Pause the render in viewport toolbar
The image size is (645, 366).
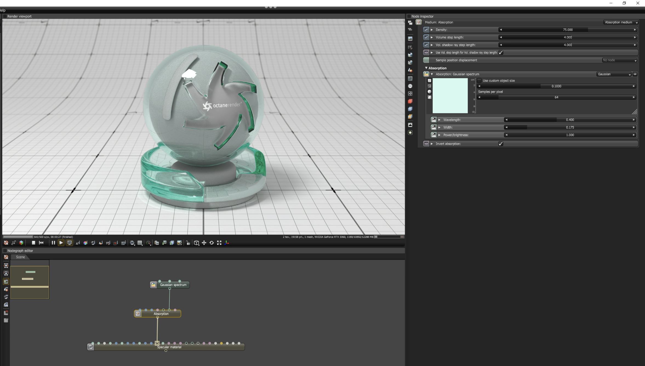[53, 243]
